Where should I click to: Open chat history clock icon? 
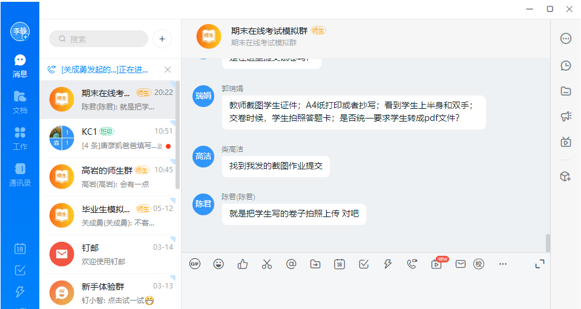point(566,65)
